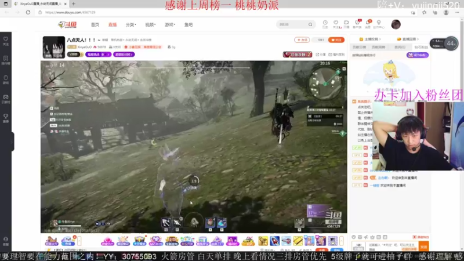The width and height of the screenshot is (464, 261).
Task: Open the 钻石粉丝 activity icon in gift bar
Action: click(x=155, y=241)
